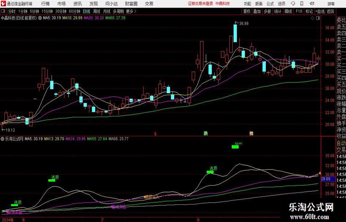Viewport: 346px width, 222px height.
Task: Click the MA5: 30.19 main chart label
Action: tap(52, 18)
